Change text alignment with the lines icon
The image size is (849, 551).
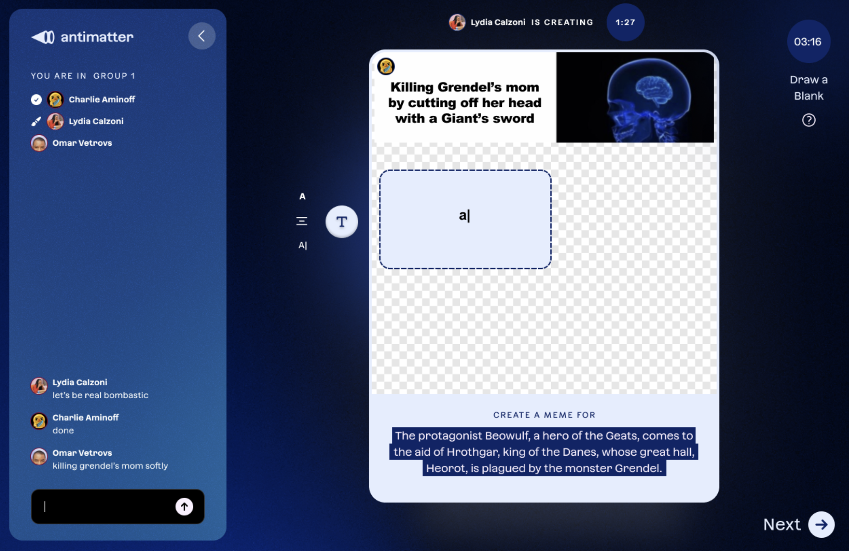tap(302, 221)
